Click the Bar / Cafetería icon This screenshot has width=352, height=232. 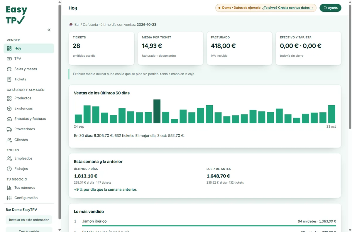[71, 25]
